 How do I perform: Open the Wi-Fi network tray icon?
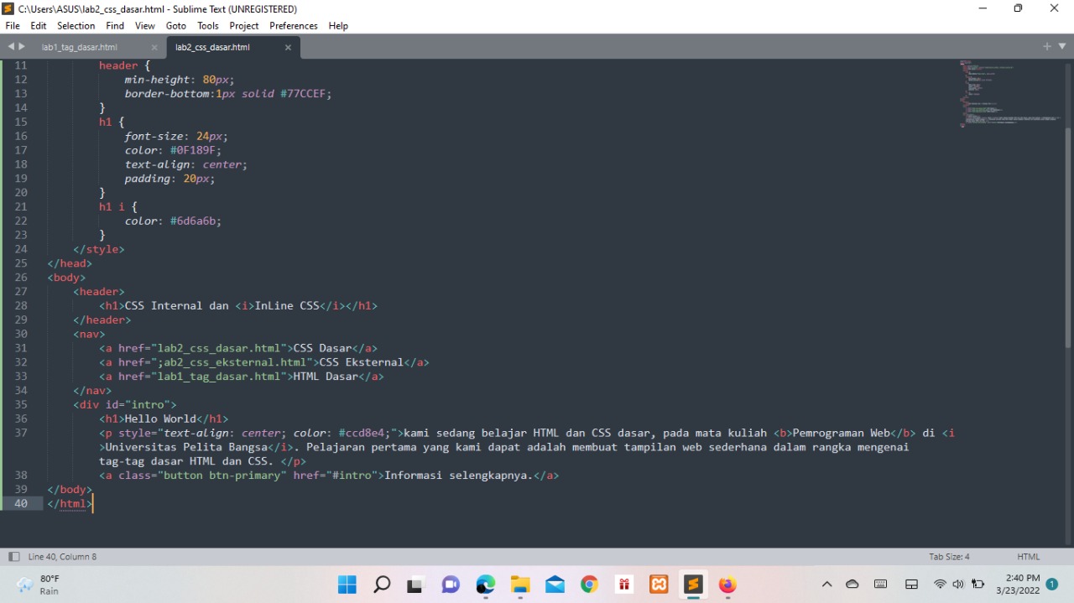click(x=940, y=585)
